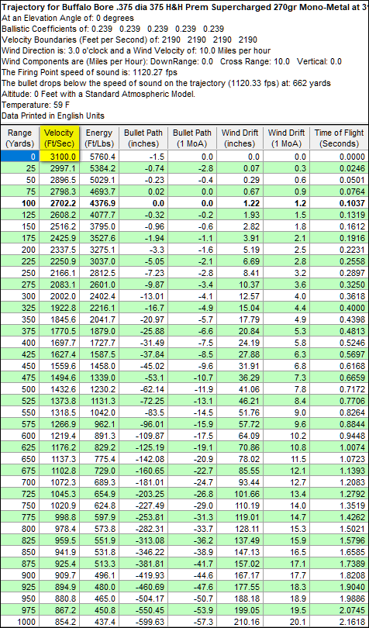This screenshot has width=369, height=628.
Task: Click the highlighted Velocity (Ft/Sec) column header
Action: [x=60, y=137]
